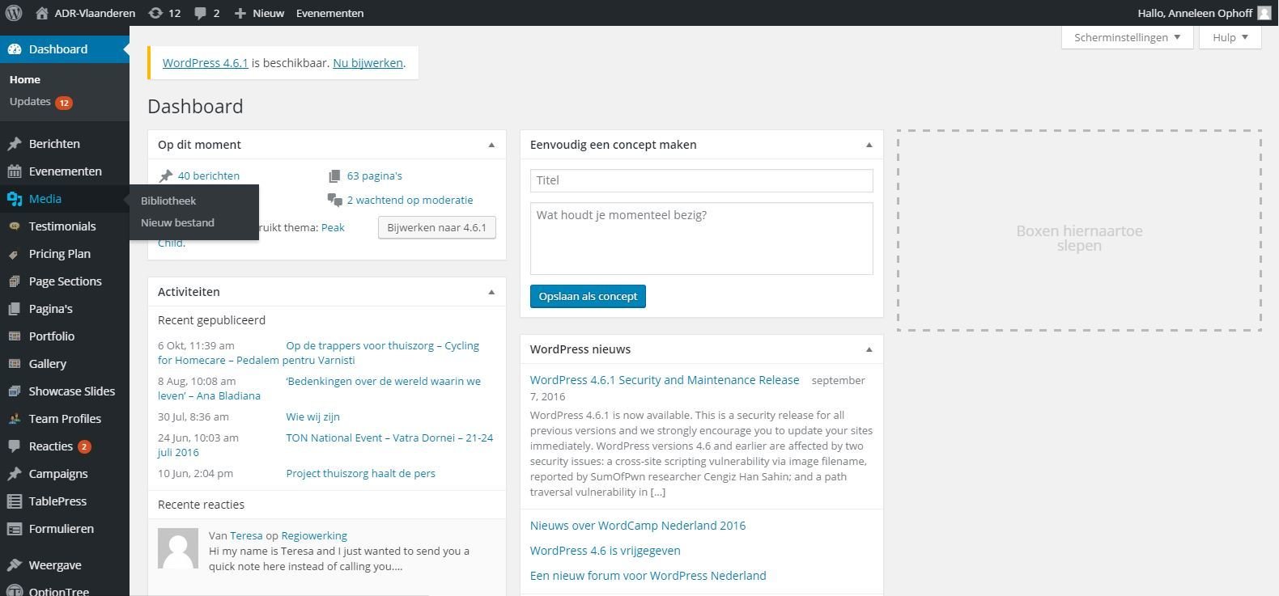
Task: Open Home under Dashboard
Action: [x=25, y=79]
